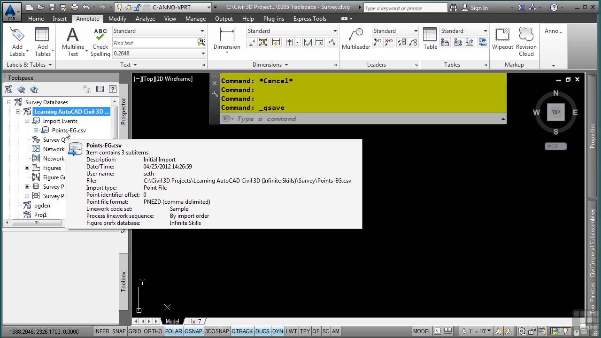Select the Multileader tool
Viewport: 601px width, 338px height.
click(x=356, y=38)
